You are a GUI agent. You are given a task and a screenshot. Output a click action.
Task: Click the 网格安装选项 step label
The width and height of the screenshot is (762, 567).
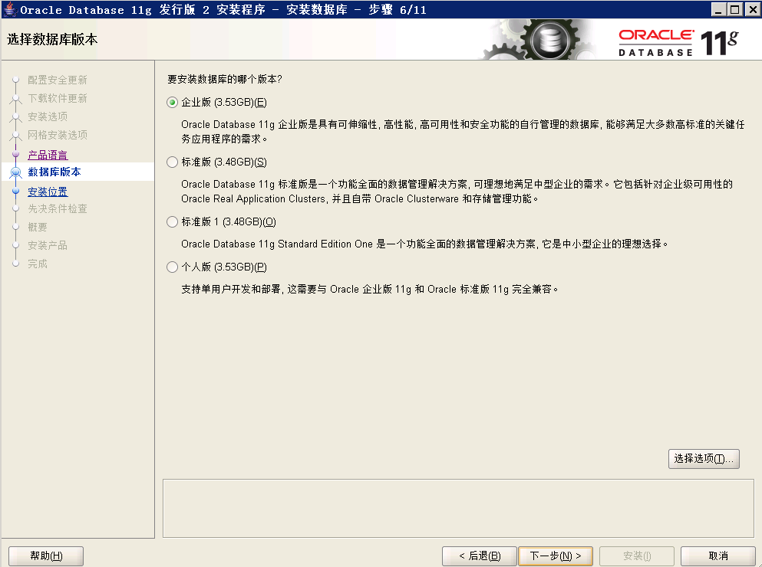click(x=58, y=135)
